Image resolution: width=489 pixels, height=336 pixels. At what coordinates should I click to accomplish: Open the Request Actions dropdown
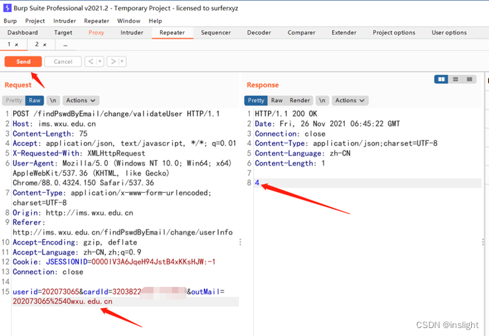(81, 100)
